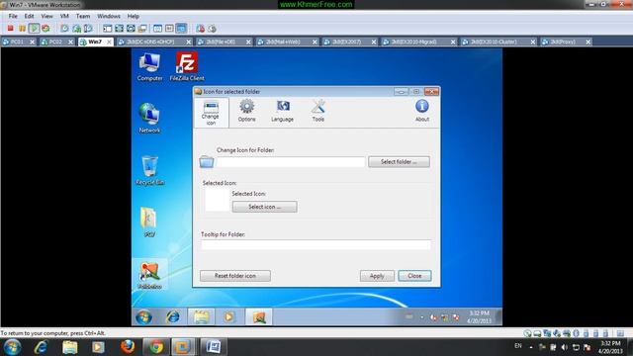This screenshot has width=633, height=356.
Task: Open VMware File menu
Action: (x=13, y=16)
